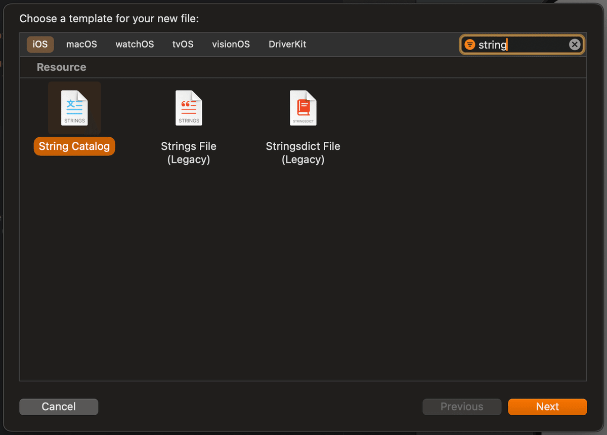Switch to the watchOS platform tab
The height and width of the screenshot is (435, 607).
pyautogui.click(x=135, y=44)
